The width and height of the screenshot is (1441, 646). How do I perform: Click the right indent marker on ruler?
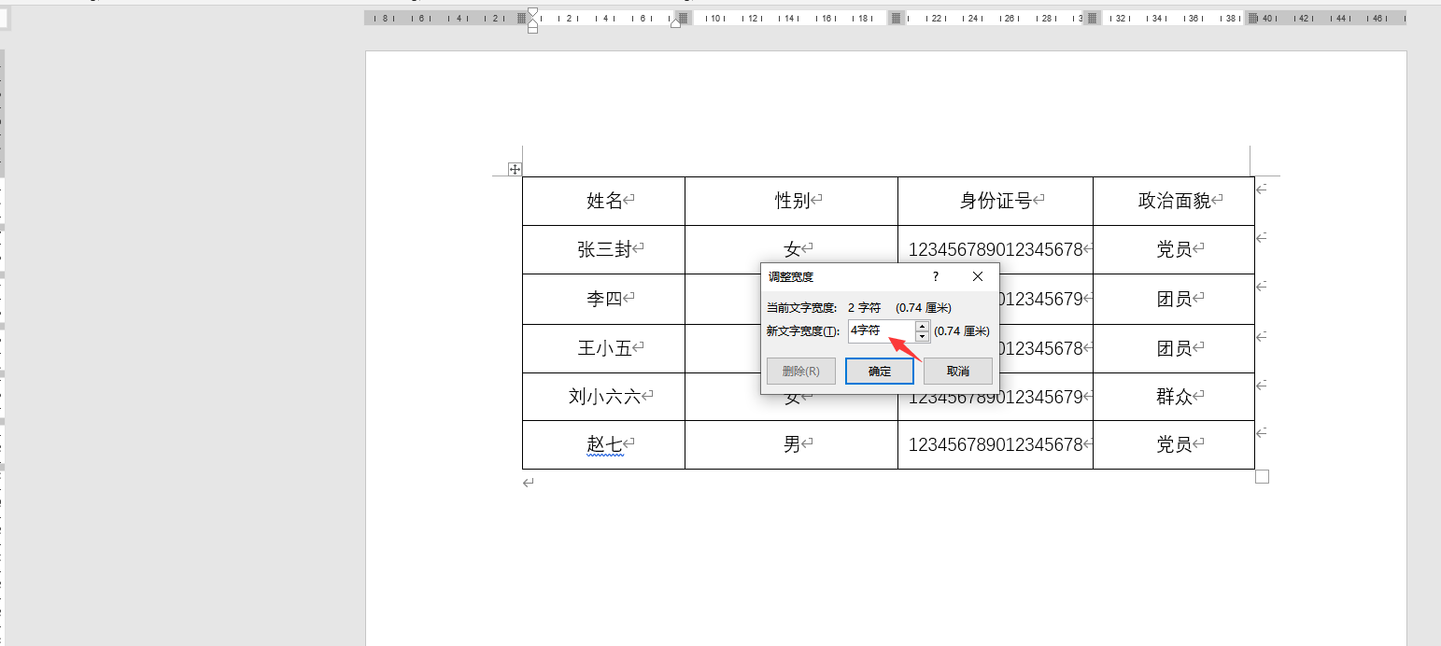[675, 22]
